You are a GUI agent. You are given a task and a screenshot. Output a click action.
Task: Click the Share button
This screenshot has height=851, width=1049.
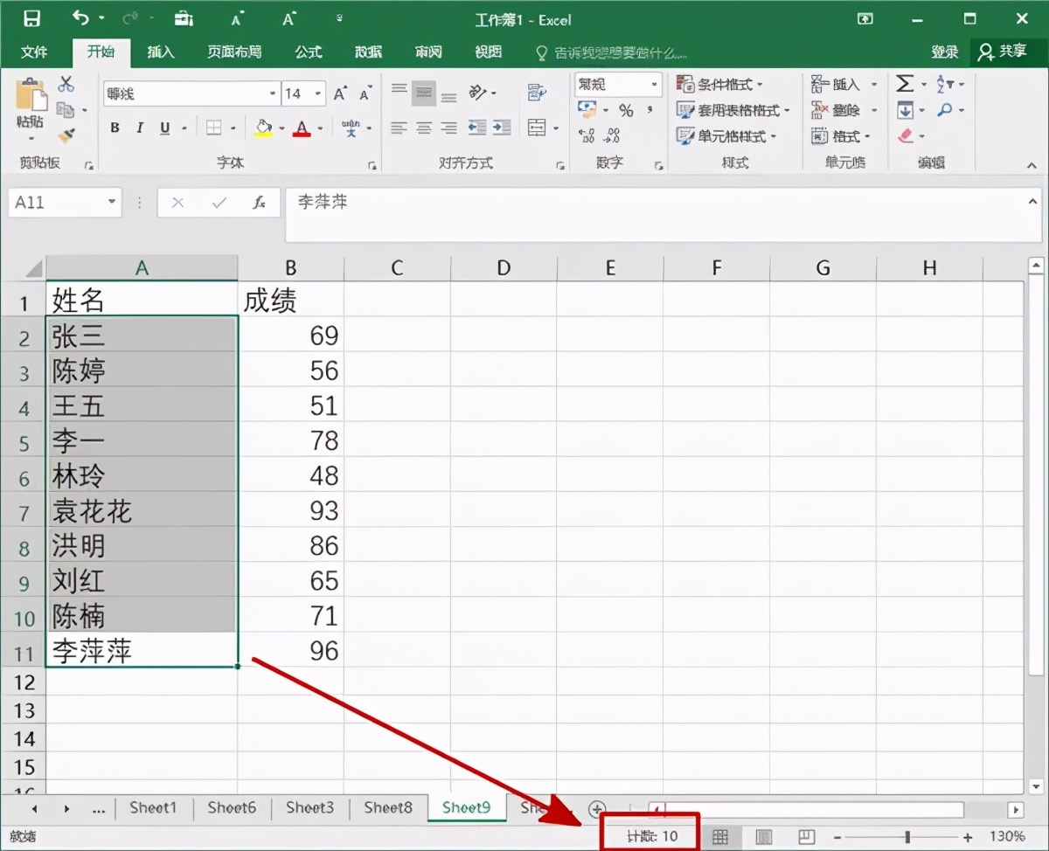click(1002, 52)
